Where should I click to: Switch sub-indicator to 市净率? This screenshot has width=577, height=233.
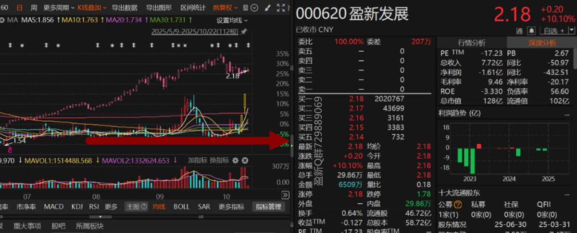(x=26, y=207)
